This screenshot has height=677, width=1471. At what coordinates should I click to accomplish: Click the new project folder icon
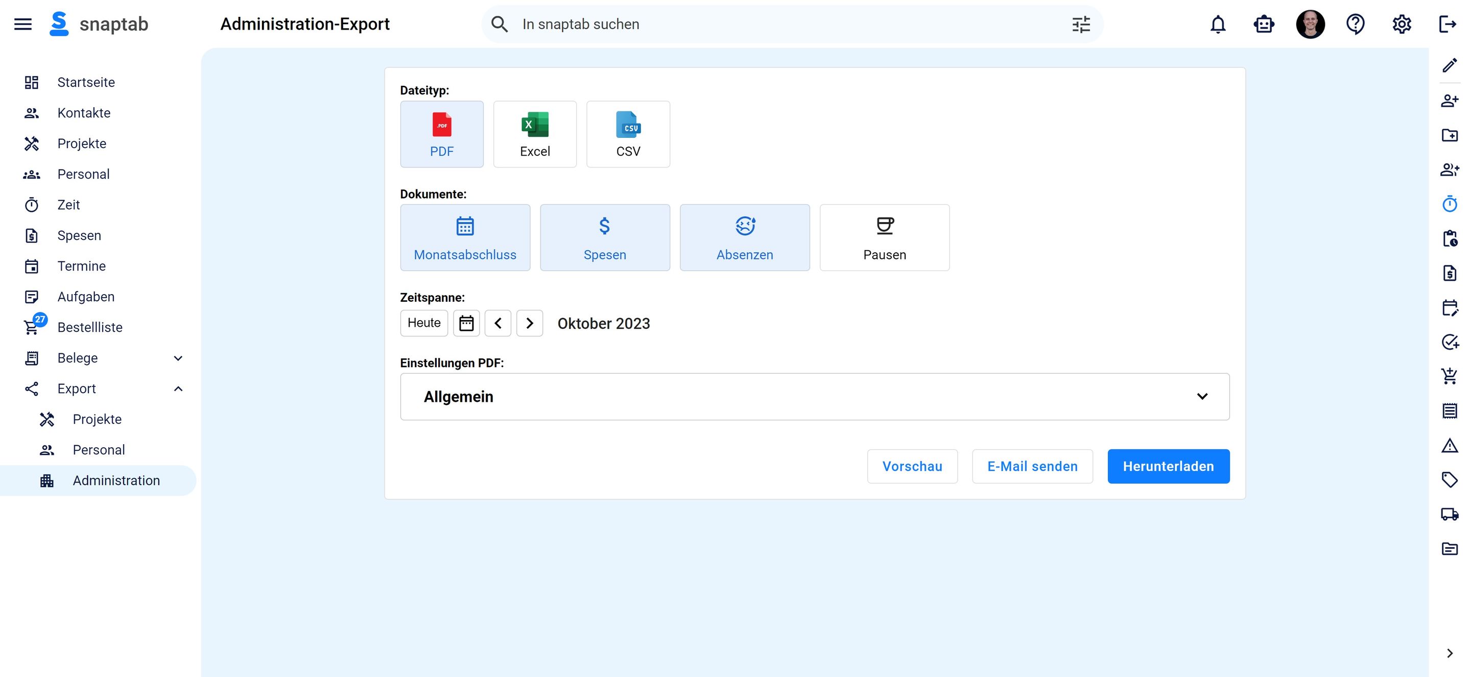pos(1450,135)
